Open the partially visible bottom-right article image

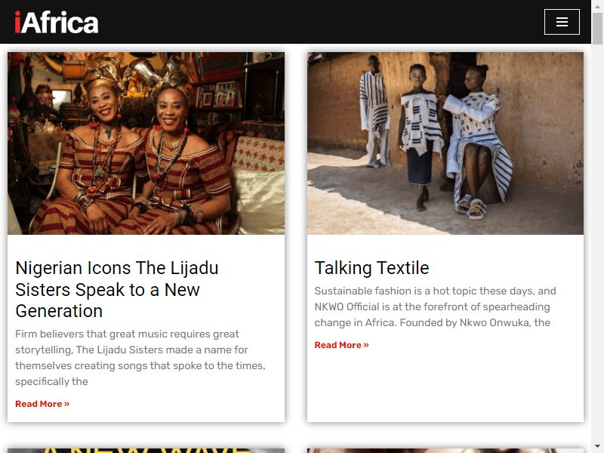(445, 450)
